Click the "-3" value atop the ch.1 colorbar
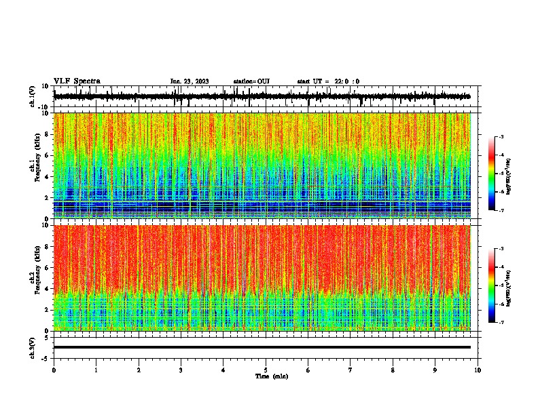This screenshot has width=538, height=415. click(x=501, y=136)
